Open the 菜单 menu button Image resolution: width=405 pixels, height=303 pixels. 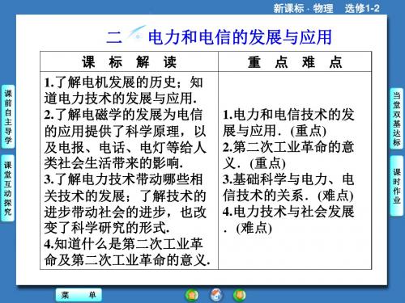tap(79, 295)
